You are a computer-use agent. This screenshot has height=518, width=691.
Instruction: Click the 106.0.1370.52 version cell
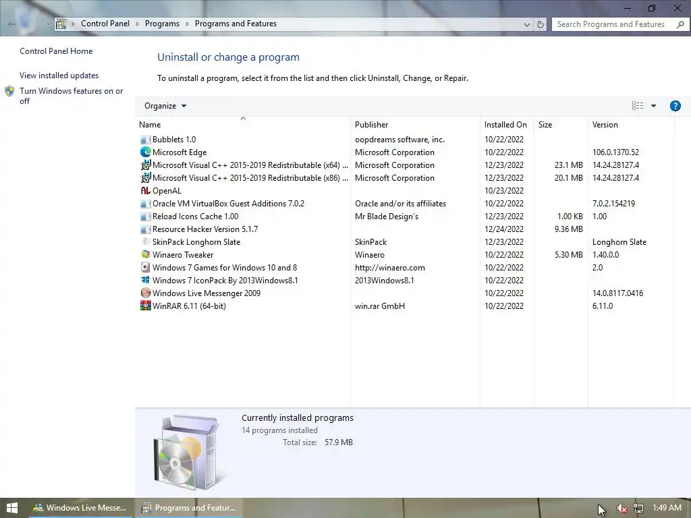pyautogui.click(x=615, y=152)
